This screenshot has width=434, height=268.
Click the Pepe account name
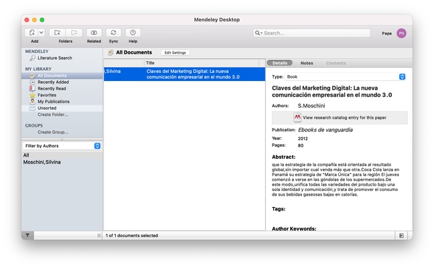[x=386, y=33]
